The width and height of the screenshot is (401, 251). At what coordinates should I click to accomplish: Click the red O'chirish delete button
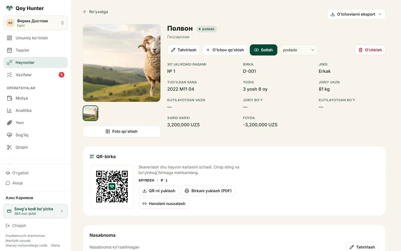pyautogui.click(x=370, y=50)
